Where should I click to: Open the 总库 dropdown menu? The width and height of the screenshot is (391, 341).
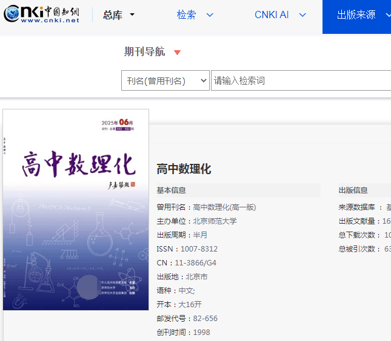pos(119,15)
